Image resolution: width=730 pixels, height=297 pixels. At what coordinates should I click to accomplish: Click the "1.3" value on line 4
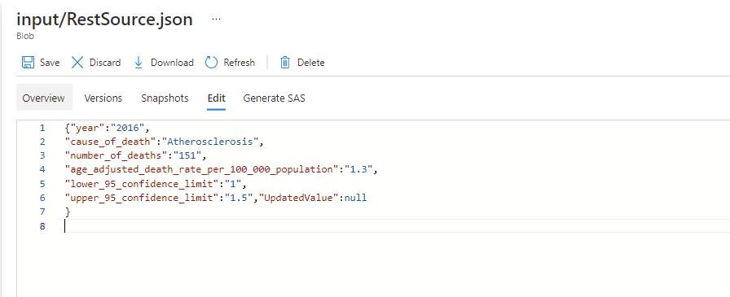click(x=358, y=169)
